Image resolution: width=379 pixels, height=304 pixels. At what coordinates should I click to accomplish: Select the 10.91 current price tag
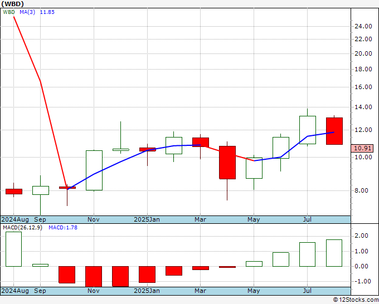[x=362, y=148]
